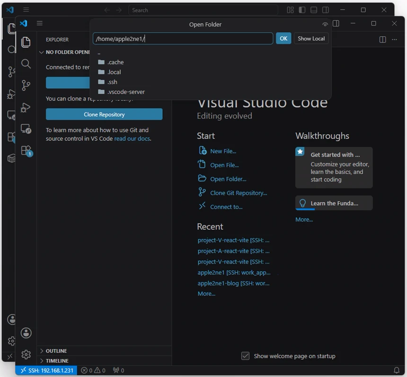
Task: Expand OUTLINE section
Action: [x=104, y=351]
